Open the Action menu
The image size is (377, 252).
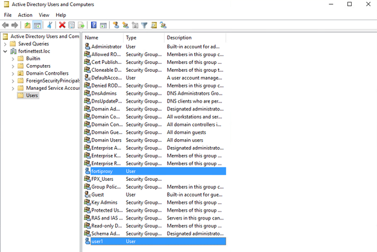[25, 15]
